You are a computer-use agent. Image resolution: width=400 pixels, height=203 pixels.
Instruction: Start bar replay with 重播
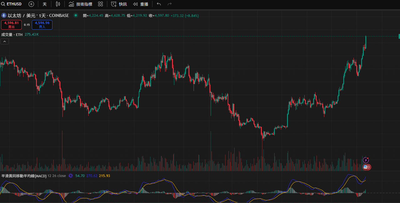[x=140, y=4]
